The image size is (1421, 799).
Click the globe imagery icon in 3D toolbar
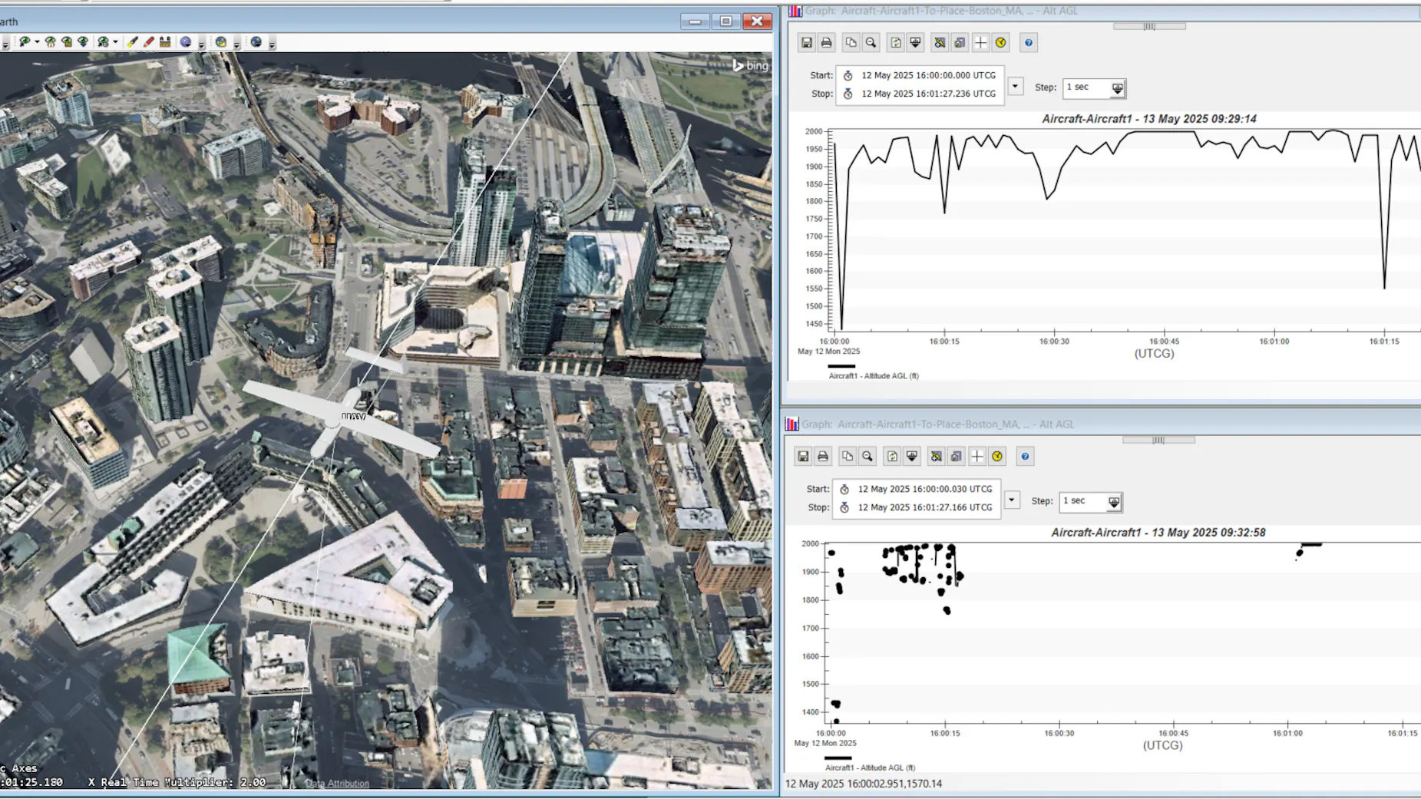coord(221,42)
